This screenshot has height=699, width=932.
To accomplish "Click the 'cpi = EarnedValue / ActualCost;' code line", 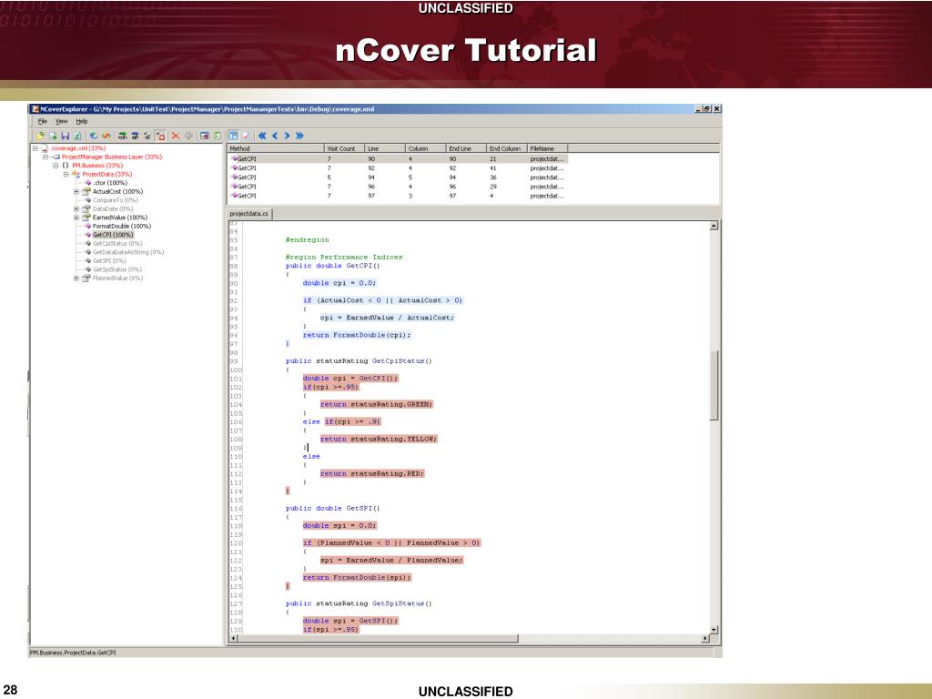I will (x=387, y=318).
